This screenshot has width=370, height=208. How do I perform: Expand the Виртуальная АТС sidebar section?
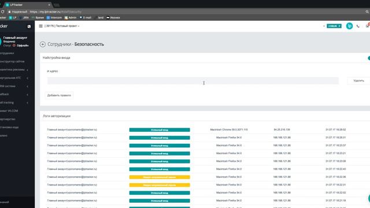14,78
